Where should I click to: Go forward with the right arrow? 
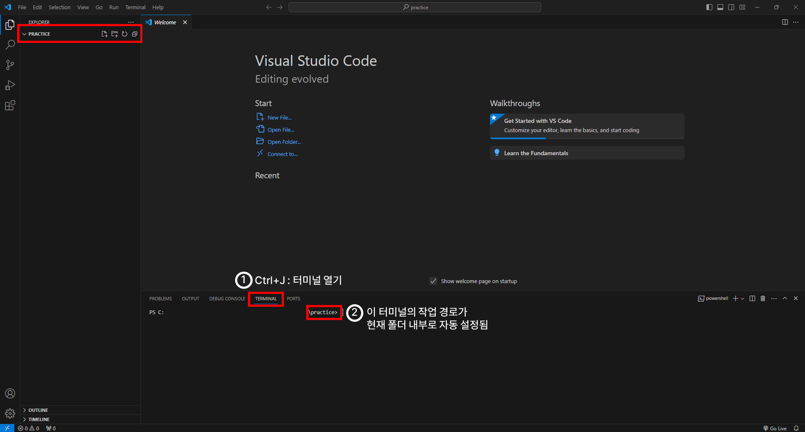280,7
